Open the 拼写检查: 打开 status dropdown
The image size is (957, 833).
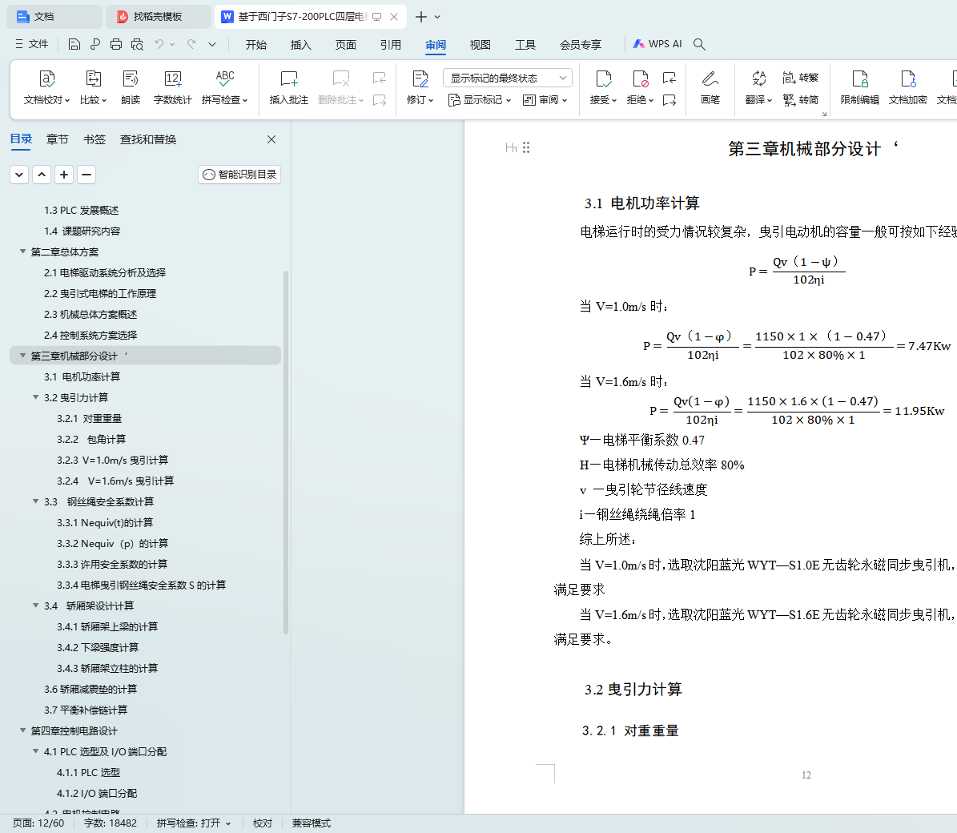coord(194,823)
